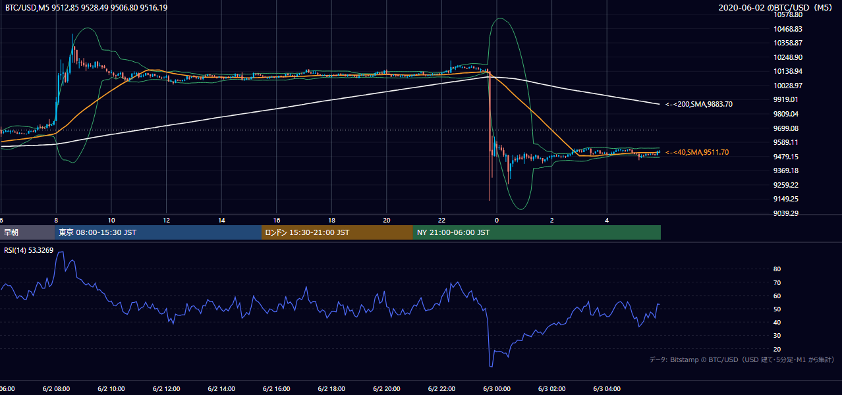This screenshot has height=395, width=842.
Task: Click the BTC/USD,M5 OHLC header text
Action: (x=86, y=7)
